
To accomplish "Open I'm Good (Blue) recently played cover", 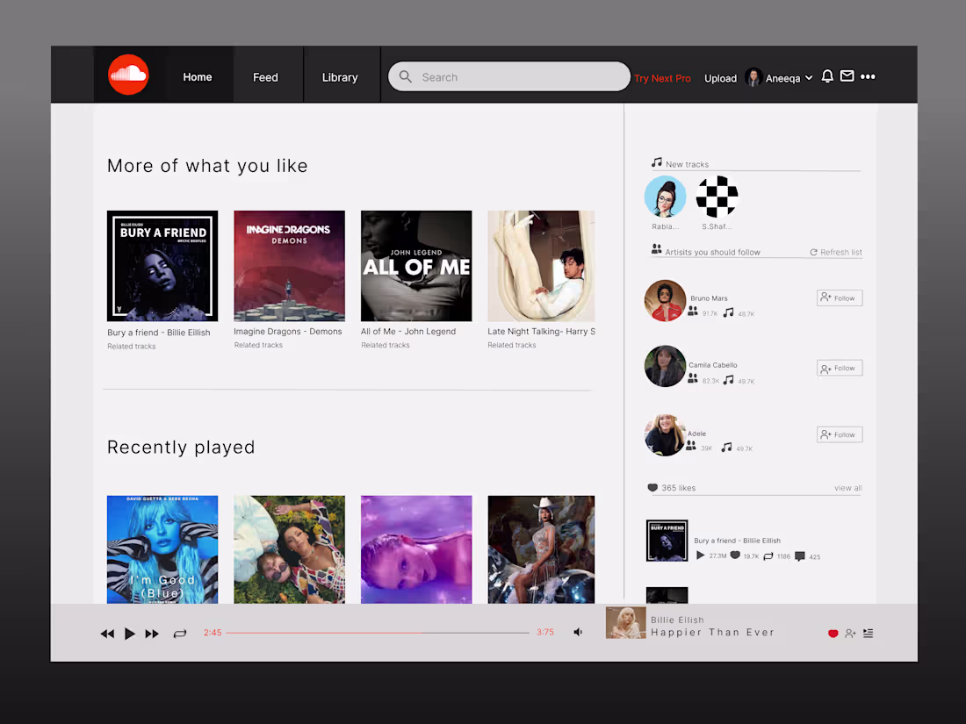I will 162,549.
